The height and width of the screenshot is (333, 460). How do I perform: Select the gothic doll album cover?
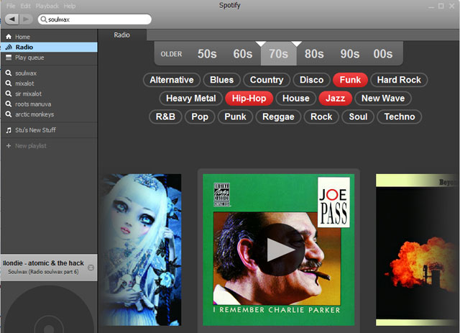(140, 248)
